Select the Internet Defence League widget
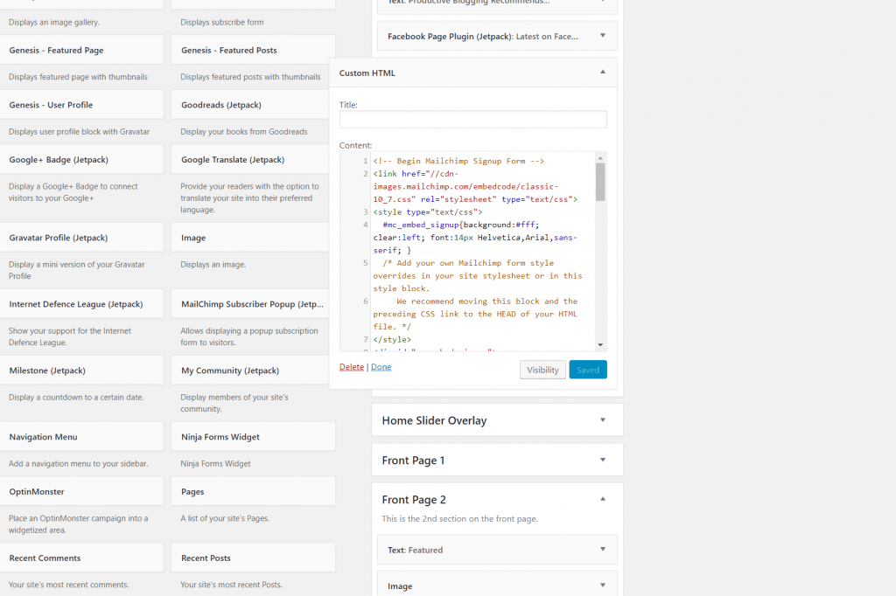 [x=81, y=304]
